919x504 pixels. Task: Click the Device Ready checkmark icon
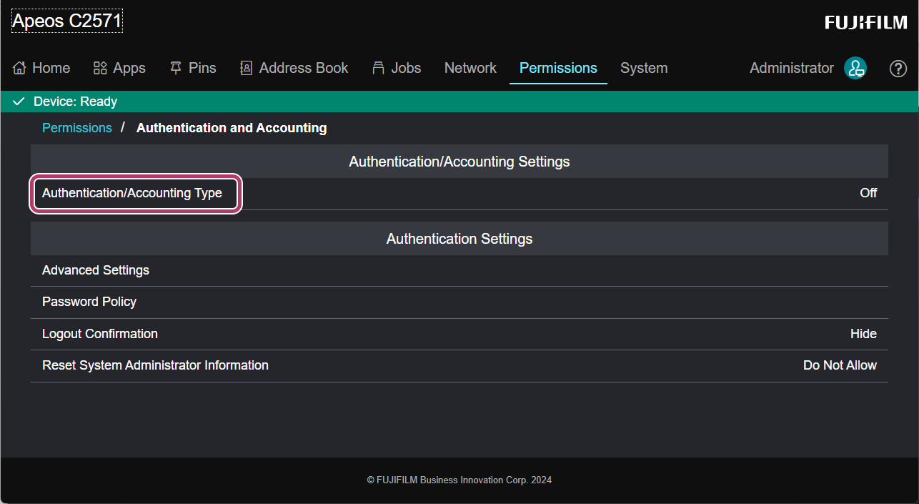19,102
